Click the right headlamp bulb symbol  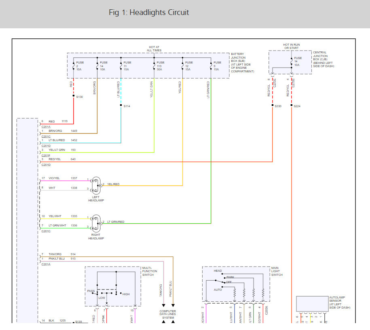[96, 223]
